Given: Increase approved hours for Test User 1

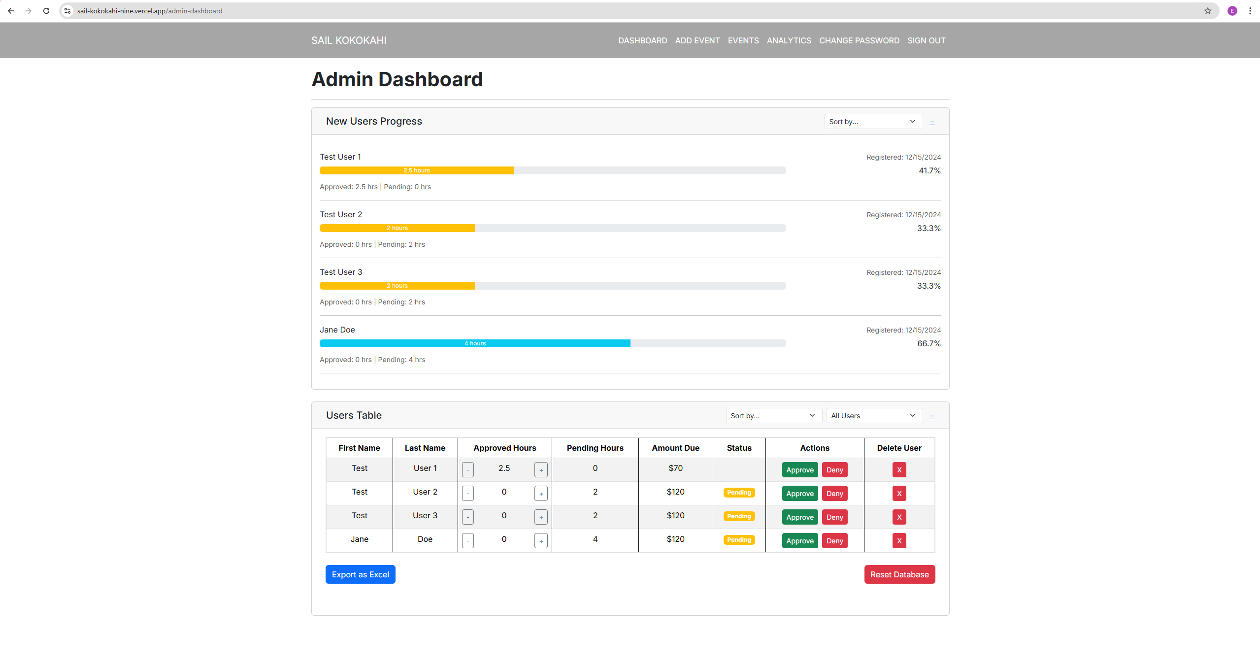Looking at the screenshot, I should 541,470.
